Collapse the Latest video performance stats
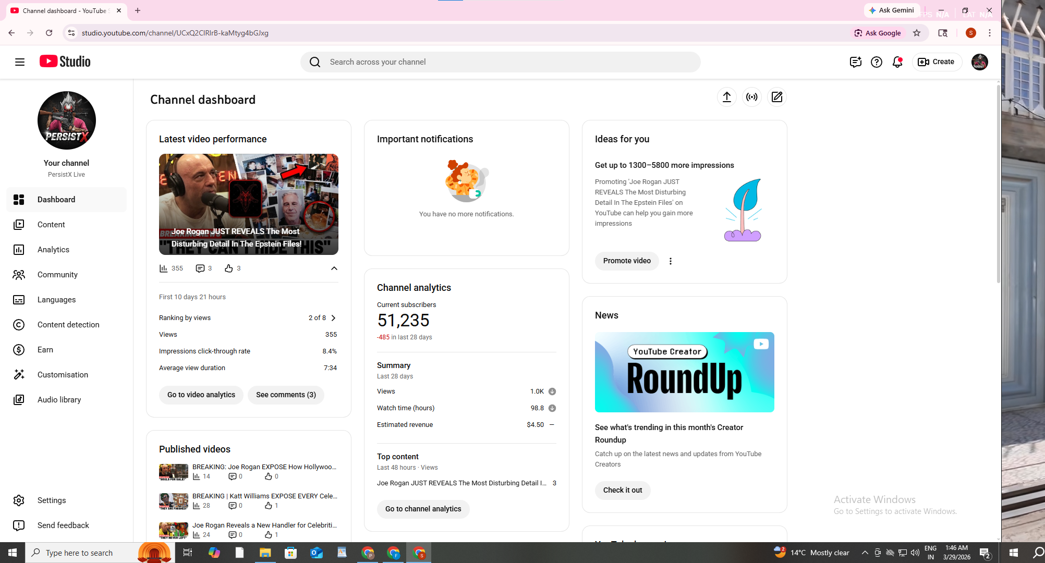 pyautogui.click(x=334, y=268)
